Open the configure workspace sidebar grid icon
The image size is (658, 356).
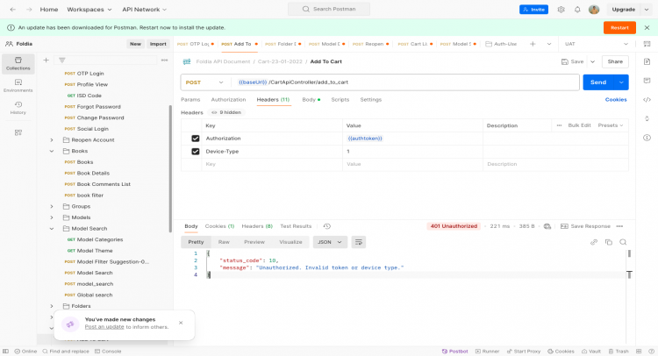(x=18, y=132)
